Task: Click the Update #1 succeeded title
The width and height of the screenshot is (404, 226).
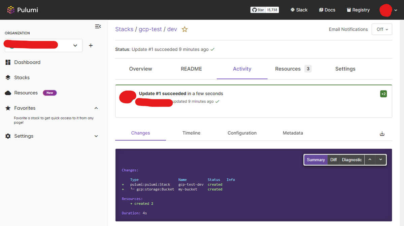Action: (x=163, y=93)
